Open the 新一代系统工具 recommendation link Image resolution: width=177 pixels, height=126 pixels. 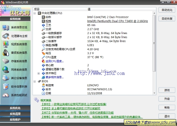click(92, 117)
